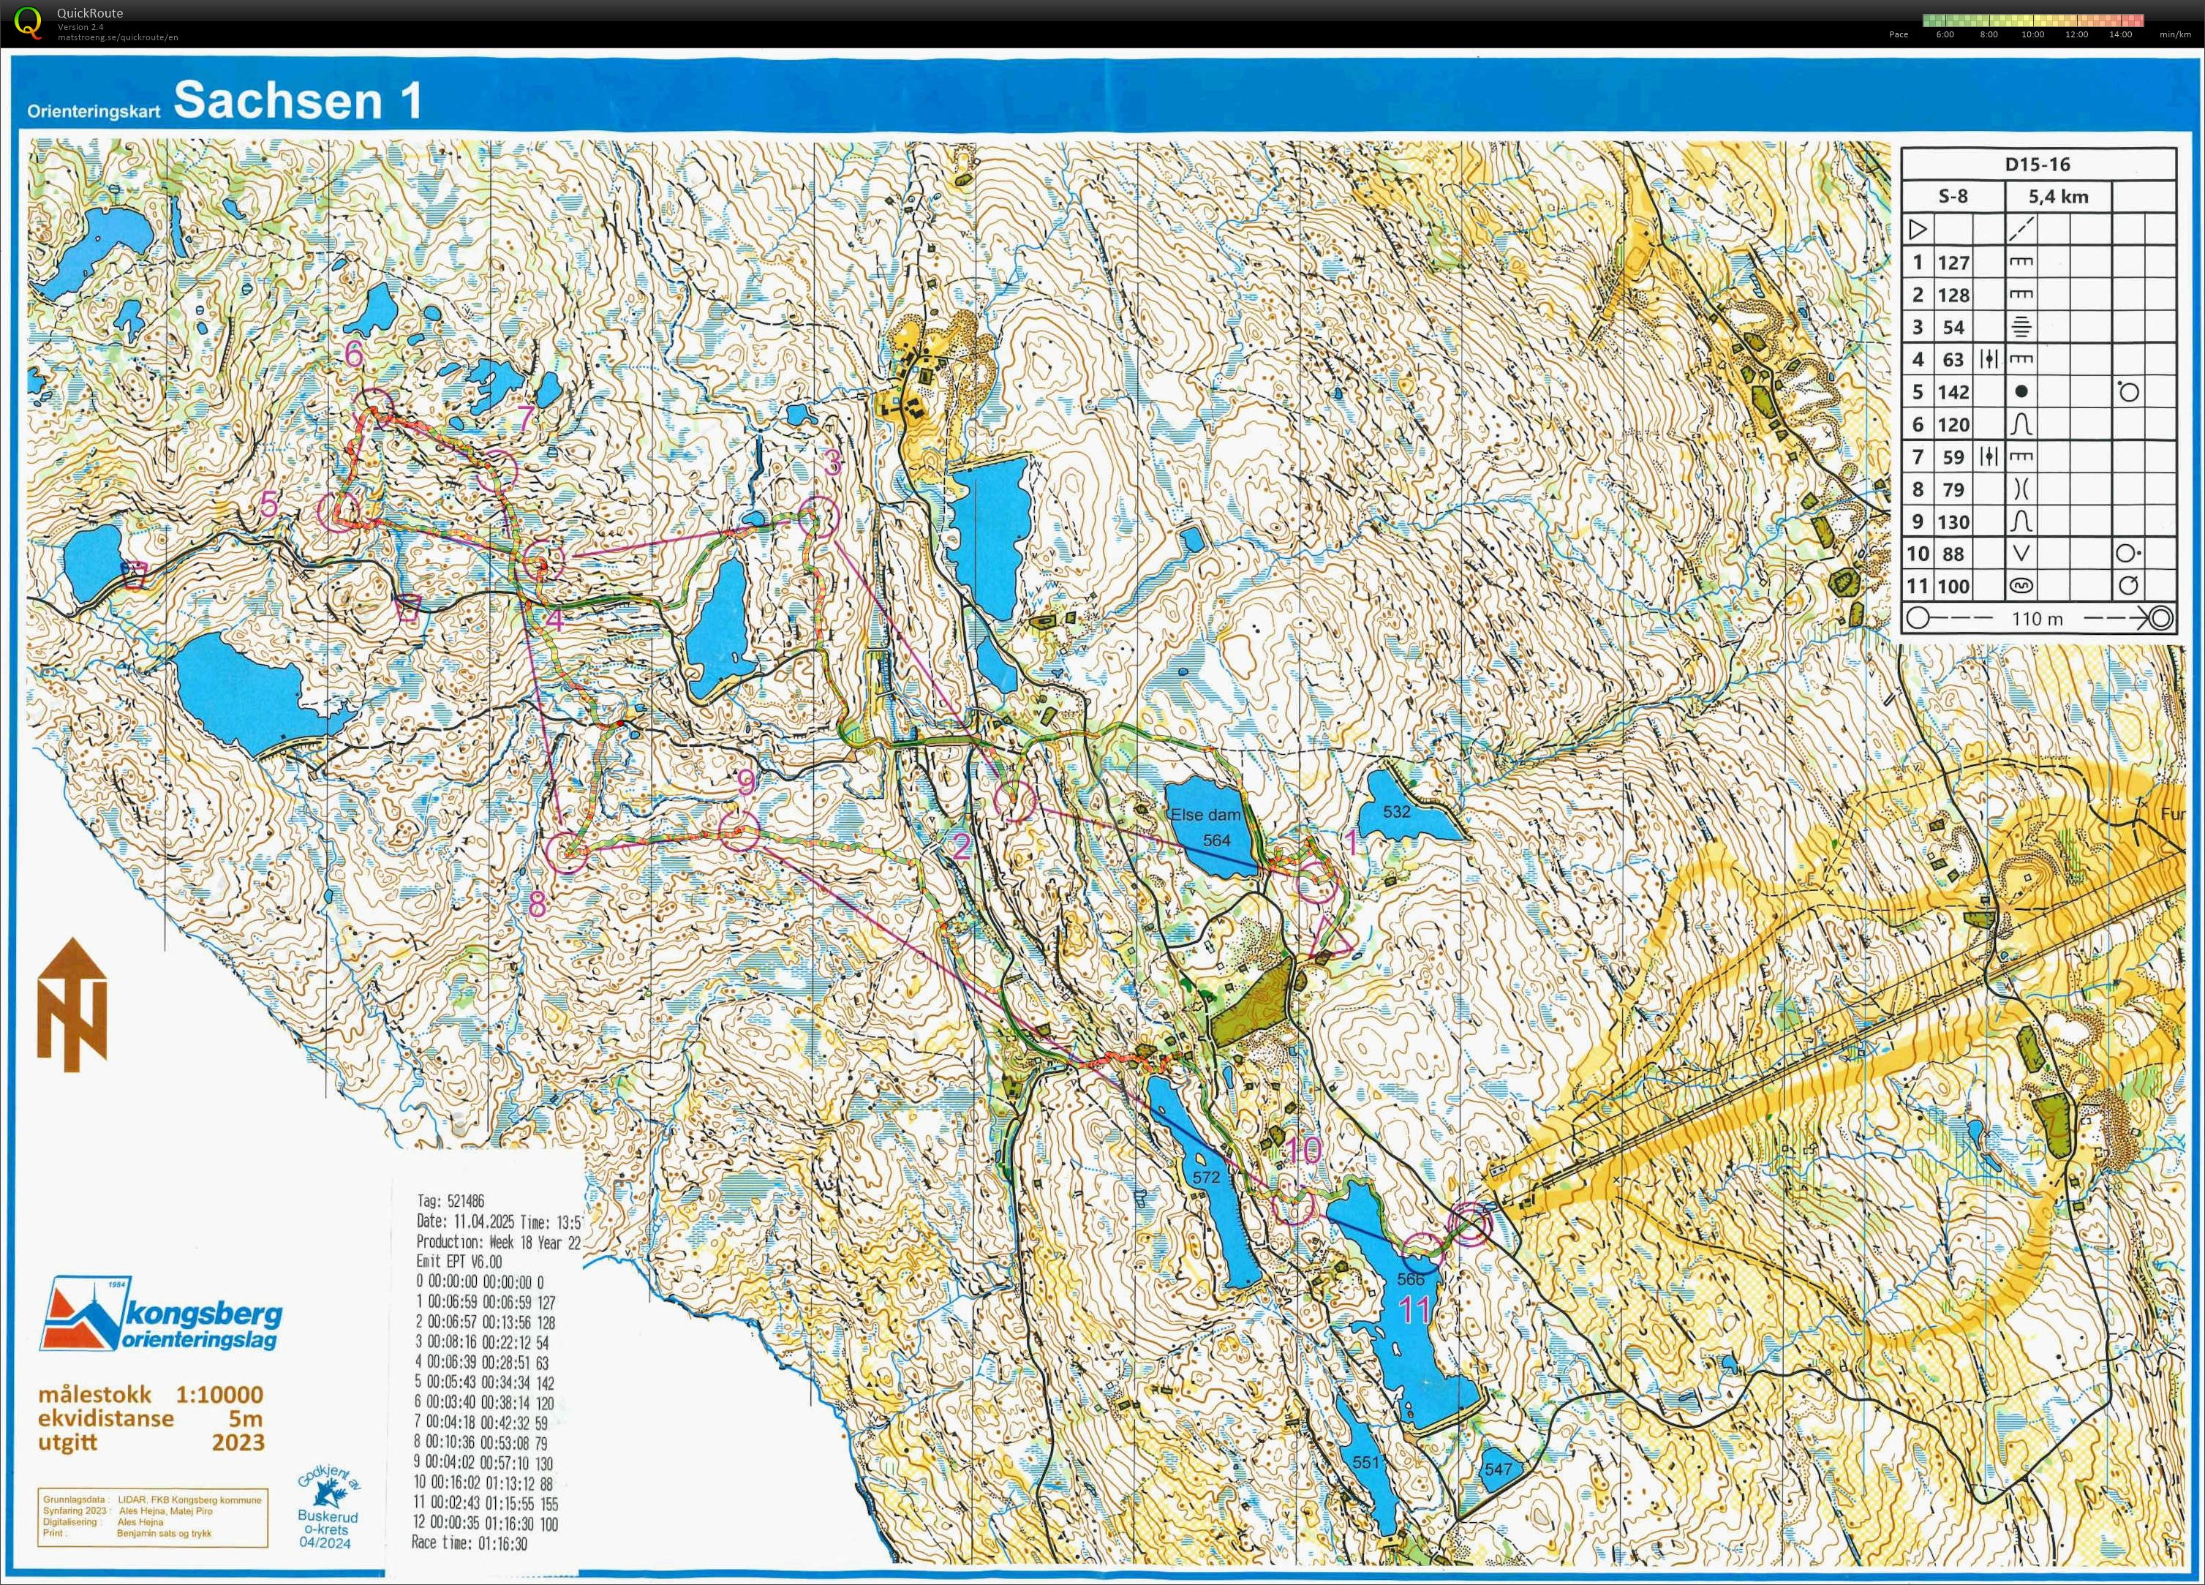Click split row 8 00:10:36 79
The width and height of the screenshot is (2205, 1585).
482,1443
